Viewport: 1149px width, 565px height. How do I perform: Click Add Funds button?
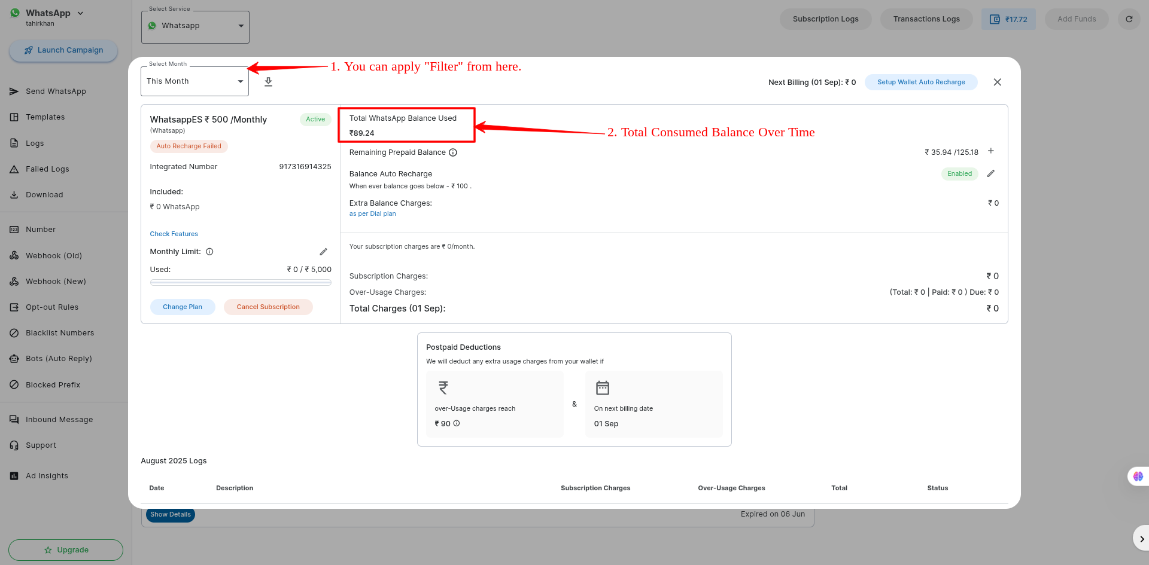[x=1077, y=19]
